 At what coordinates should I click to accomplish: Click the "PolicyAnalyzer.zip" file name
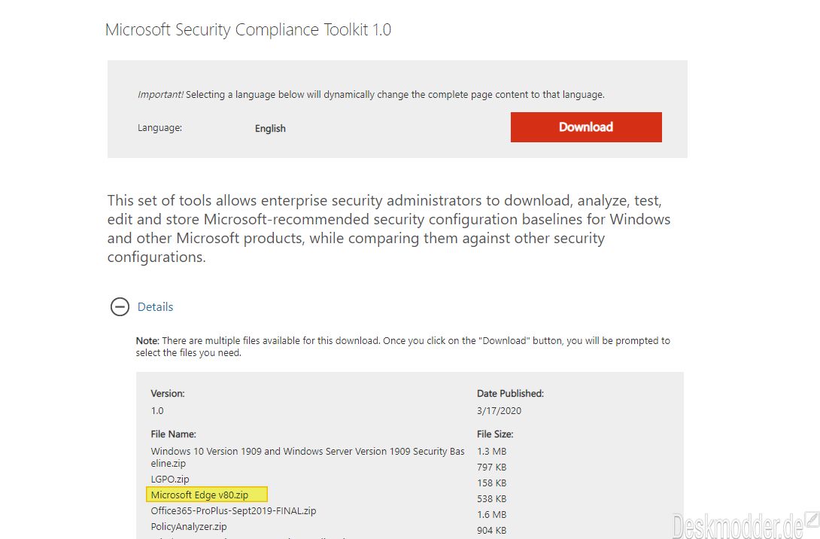pyautogui.click(x=189, y=527)
